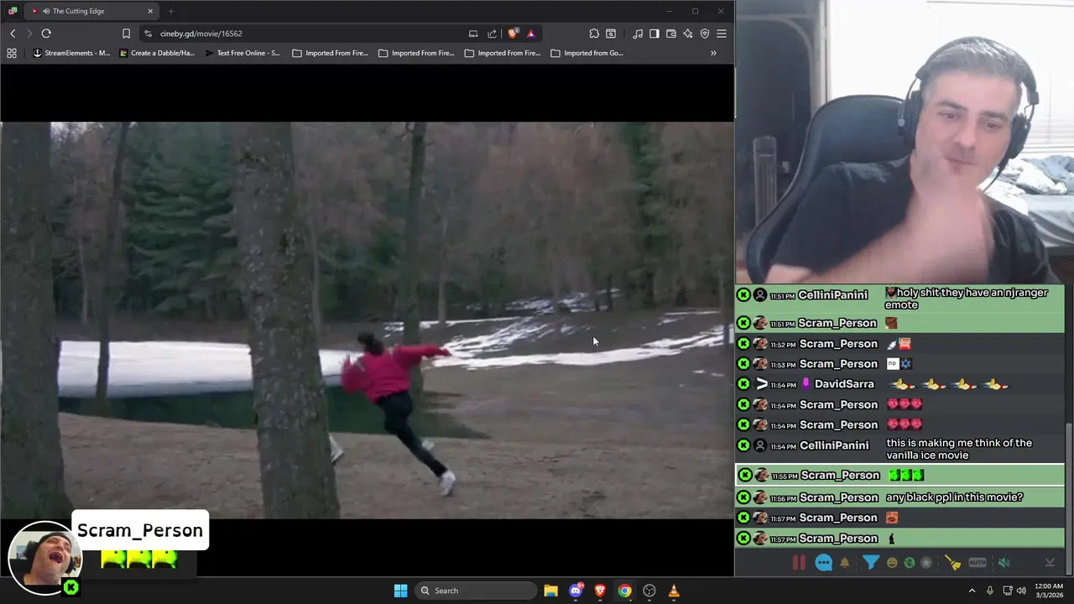Toggle the muted speaker in chat toolbar
This screenshot has width=1074, height=604.
click(1004, 563)
